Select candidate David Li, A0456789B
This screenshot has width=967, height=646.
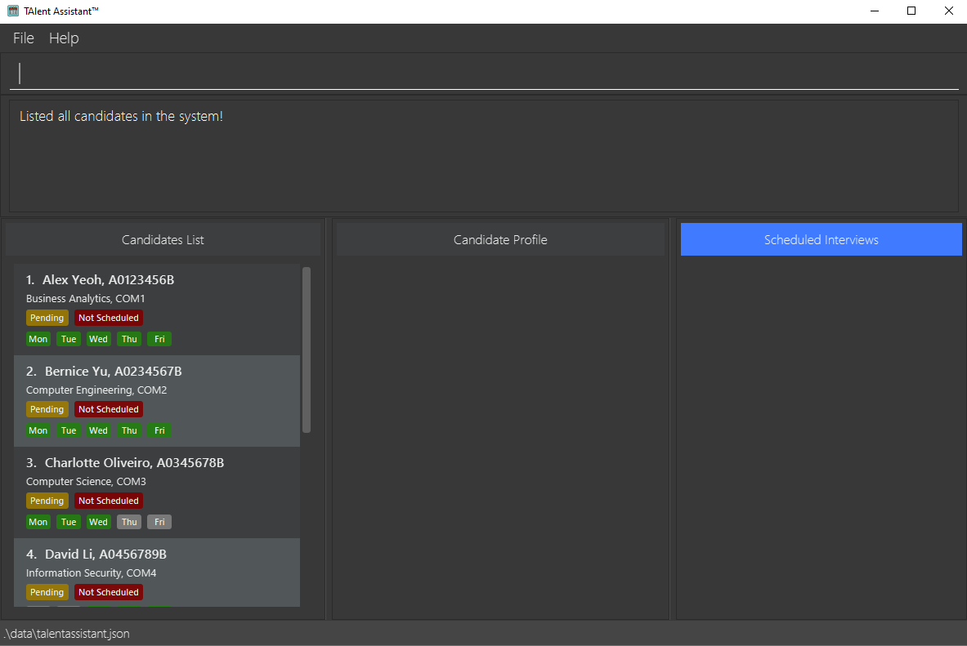pos(157,572)
